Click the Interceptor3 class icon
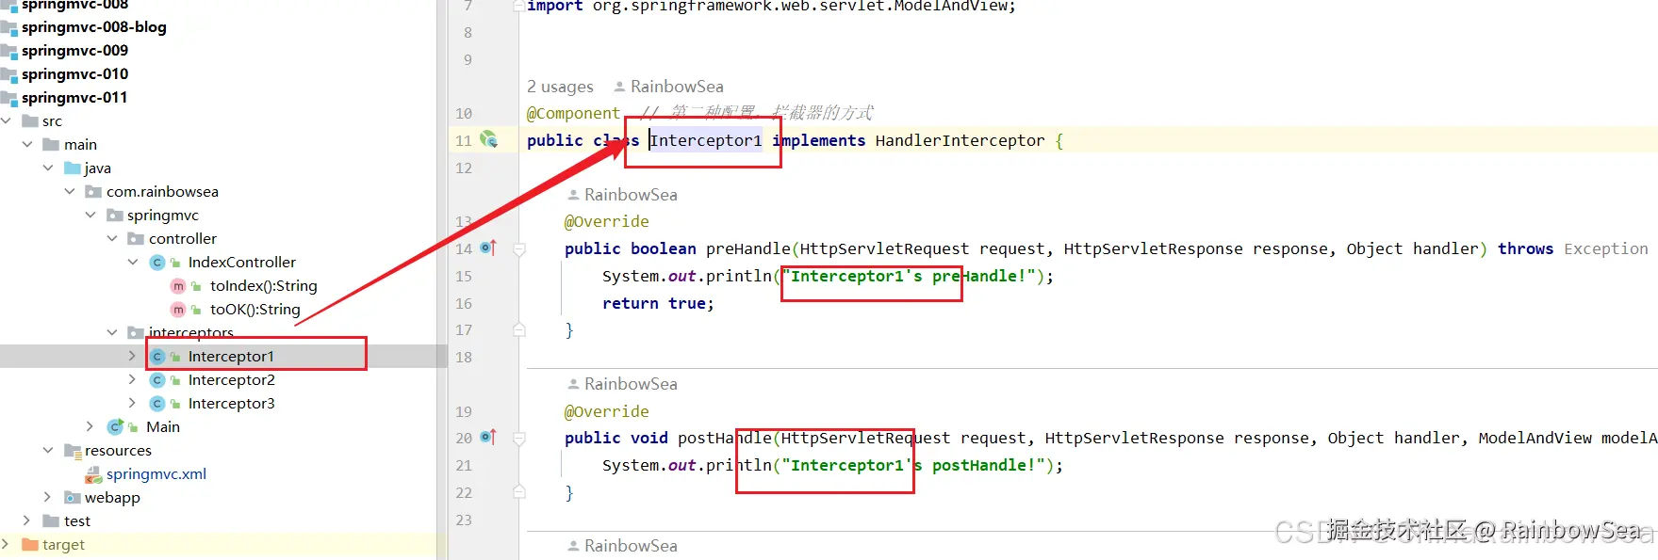Screen dimensions: 1658x560 click(157, 404)
